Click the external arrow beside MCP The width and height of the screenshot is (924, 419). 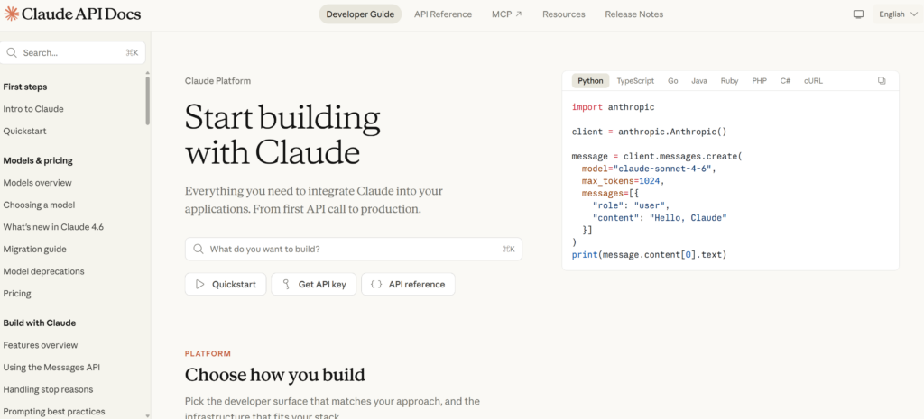pyautogui.click(x=519, y=14)
